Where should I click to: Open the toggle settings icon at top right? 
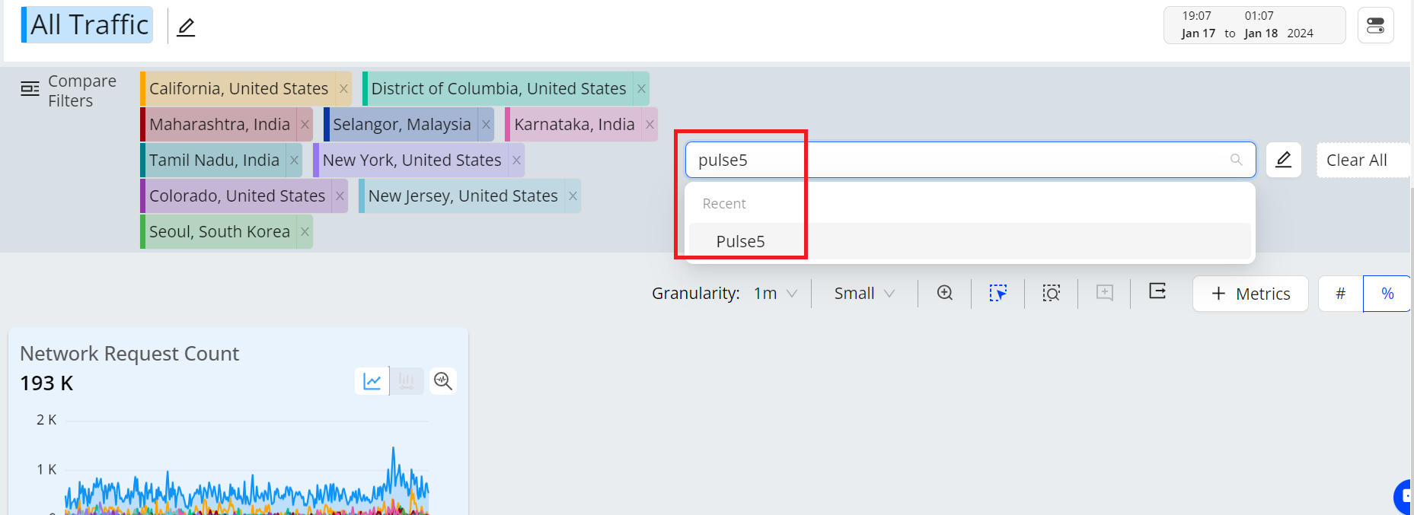(1375, 26)
